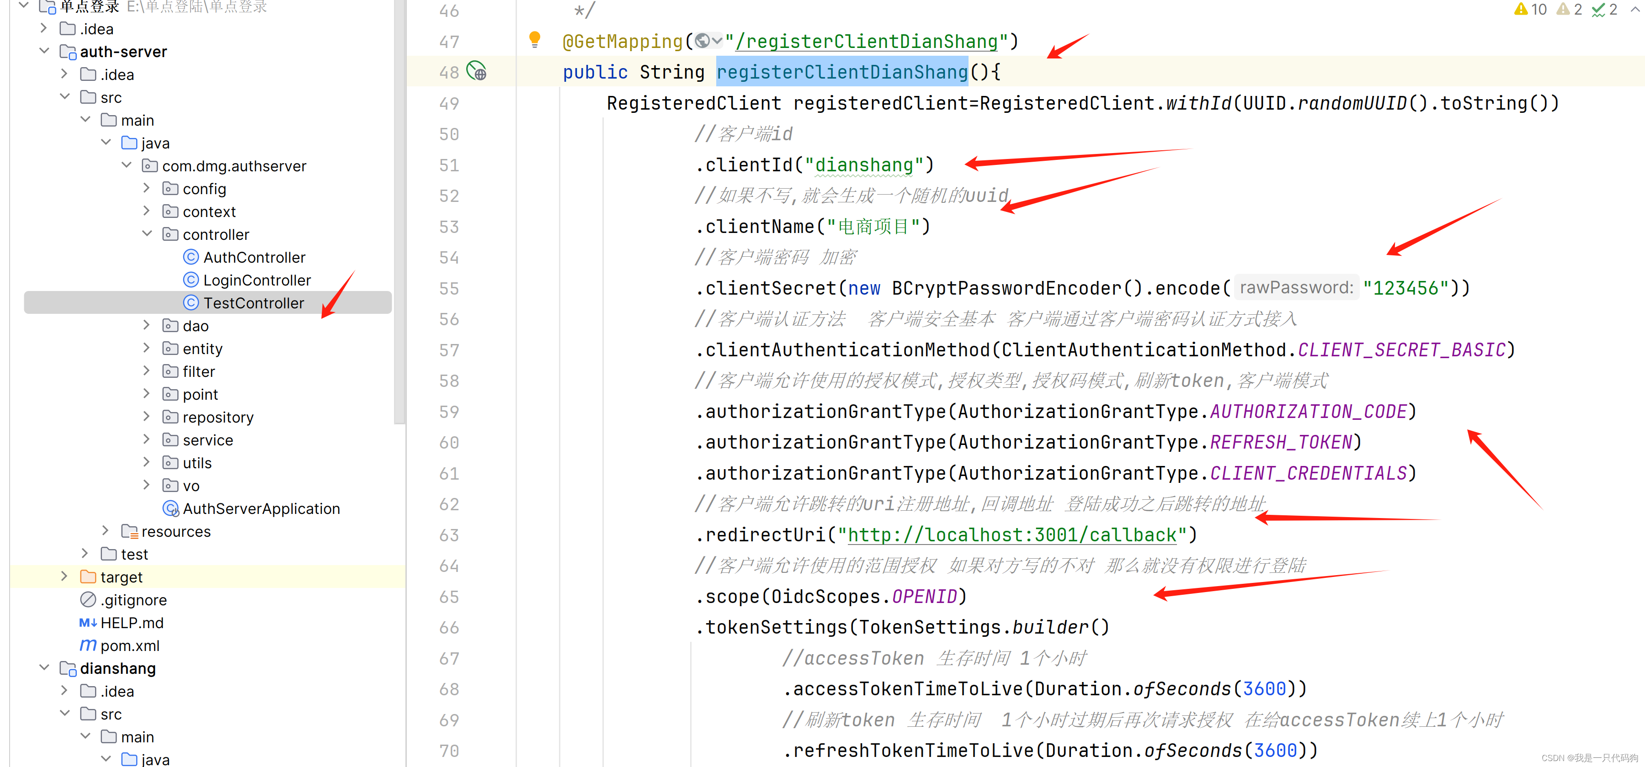The image size is (1645, 767).
Task: Click the project tree vertical scrollbar
Action: (x=400, y=211)
